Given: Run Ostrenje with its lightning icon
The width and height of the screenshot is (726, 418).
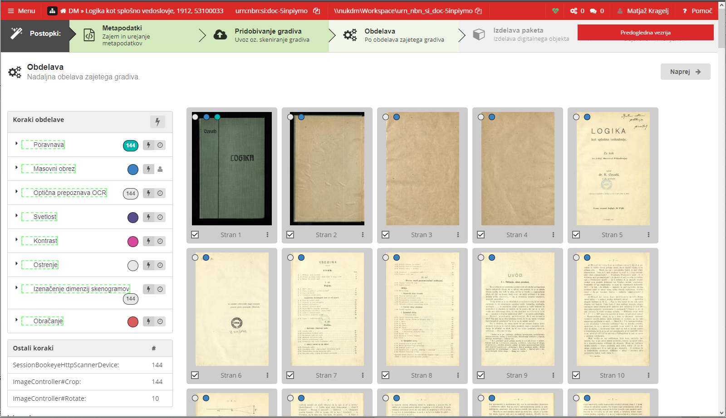Looking at the screenshot, I should [148, 265].
